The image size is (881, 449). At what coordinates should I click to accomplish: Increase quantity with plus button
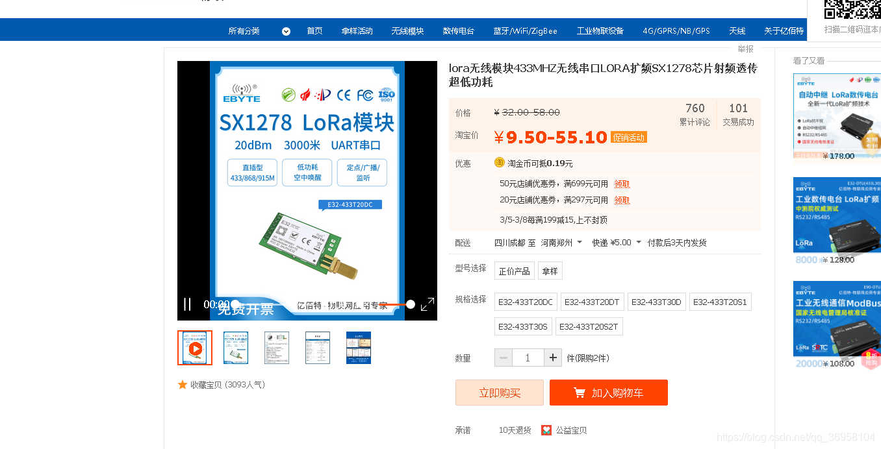coord(553,358)
